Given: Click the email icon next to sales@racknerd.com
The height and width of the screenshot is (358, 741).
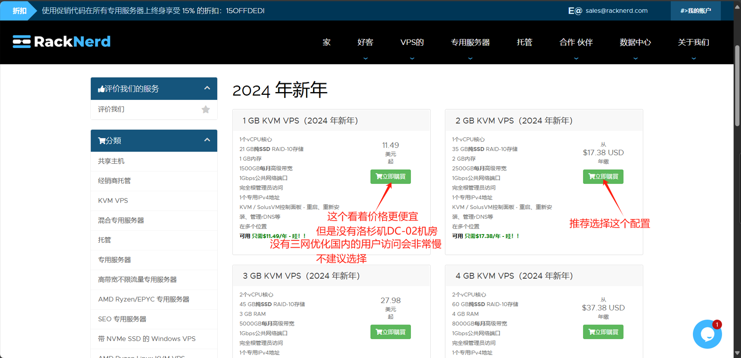Looking at the screenshot, I should (x=575, y=11).
